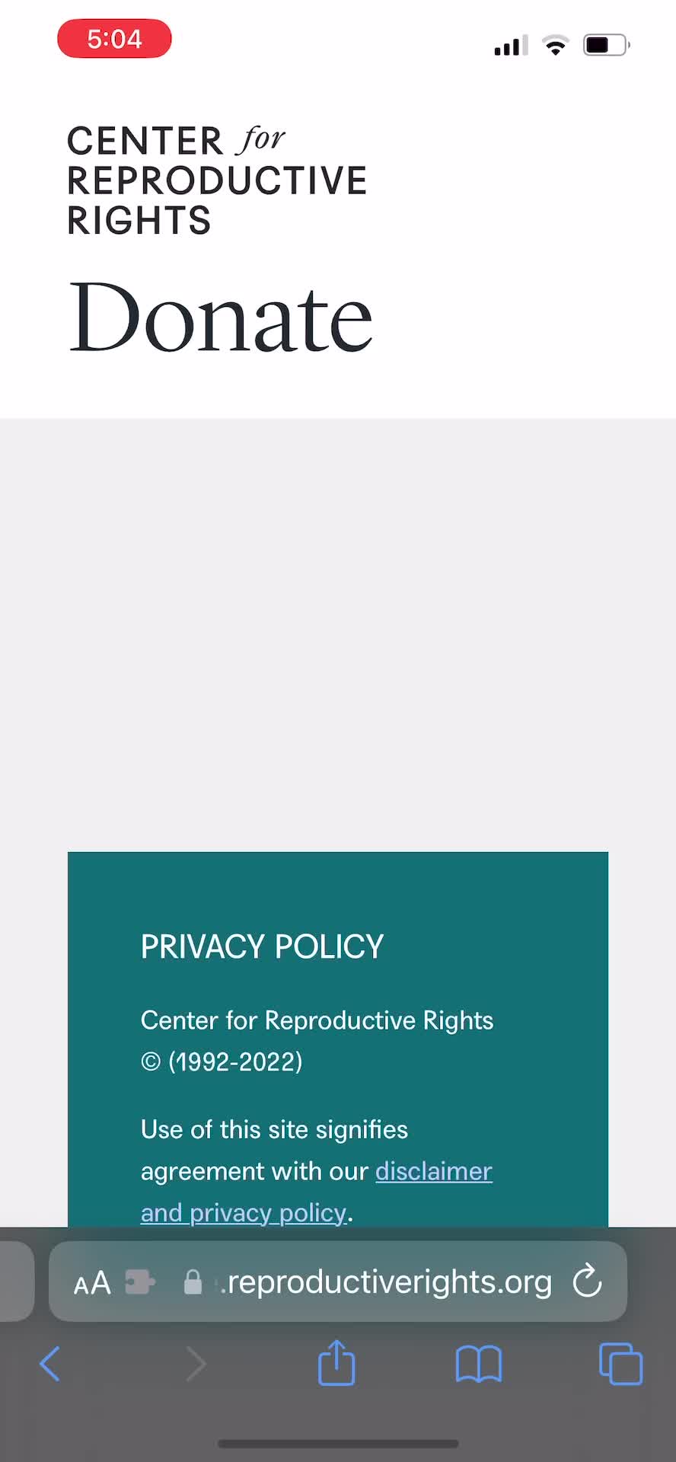
Task: Tap the PRIVACY POLICY heading
Action: [262, 946]
